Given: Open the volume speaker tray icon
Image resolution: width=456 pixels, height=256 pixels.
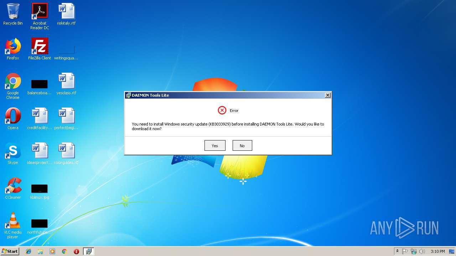Looking at the screenshot, I should 422,251.
